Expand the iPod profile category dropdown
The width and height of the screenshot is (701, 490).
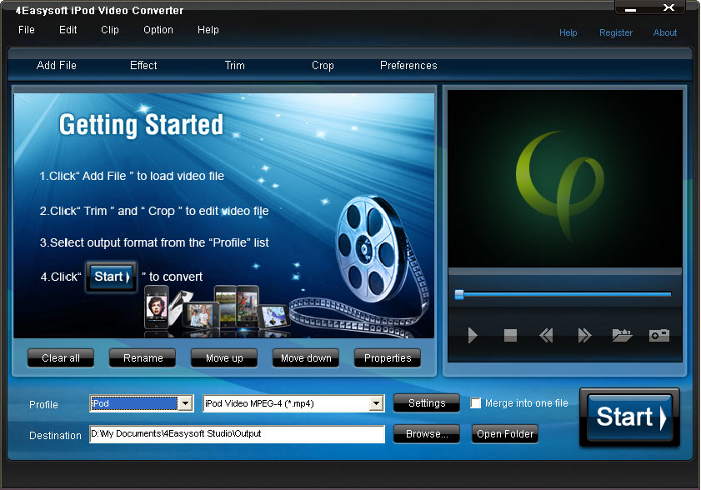pos(185,403)
